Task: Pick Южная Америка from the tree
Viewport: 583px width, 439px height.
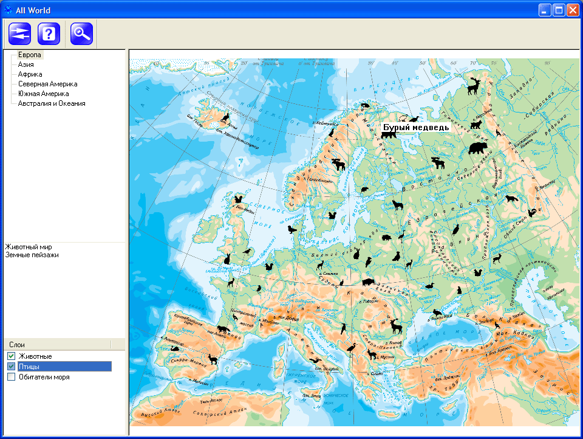Action: click(43, 94)
